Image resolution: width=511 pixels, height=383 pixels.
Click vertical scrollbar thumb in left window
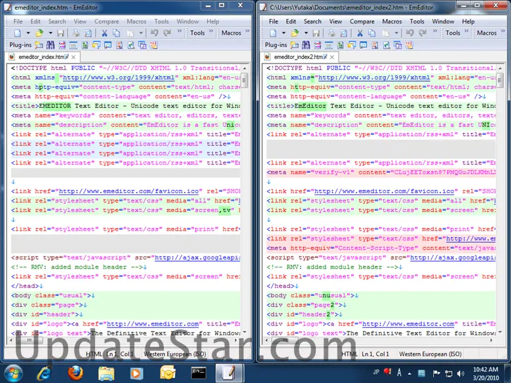(x=244, y=80)
